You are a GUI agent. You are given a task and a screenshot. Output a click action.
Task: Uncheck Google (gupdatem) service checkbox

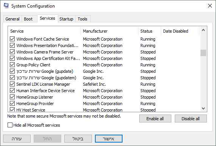click(12, 78)
